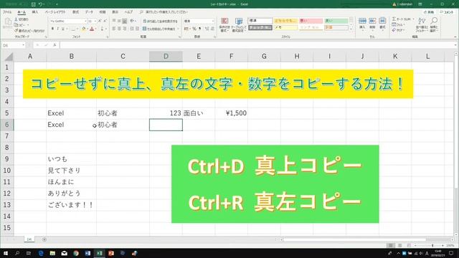Open the fill color dropdown arrow
459x258 pixels.
click(x=87, y=29)
